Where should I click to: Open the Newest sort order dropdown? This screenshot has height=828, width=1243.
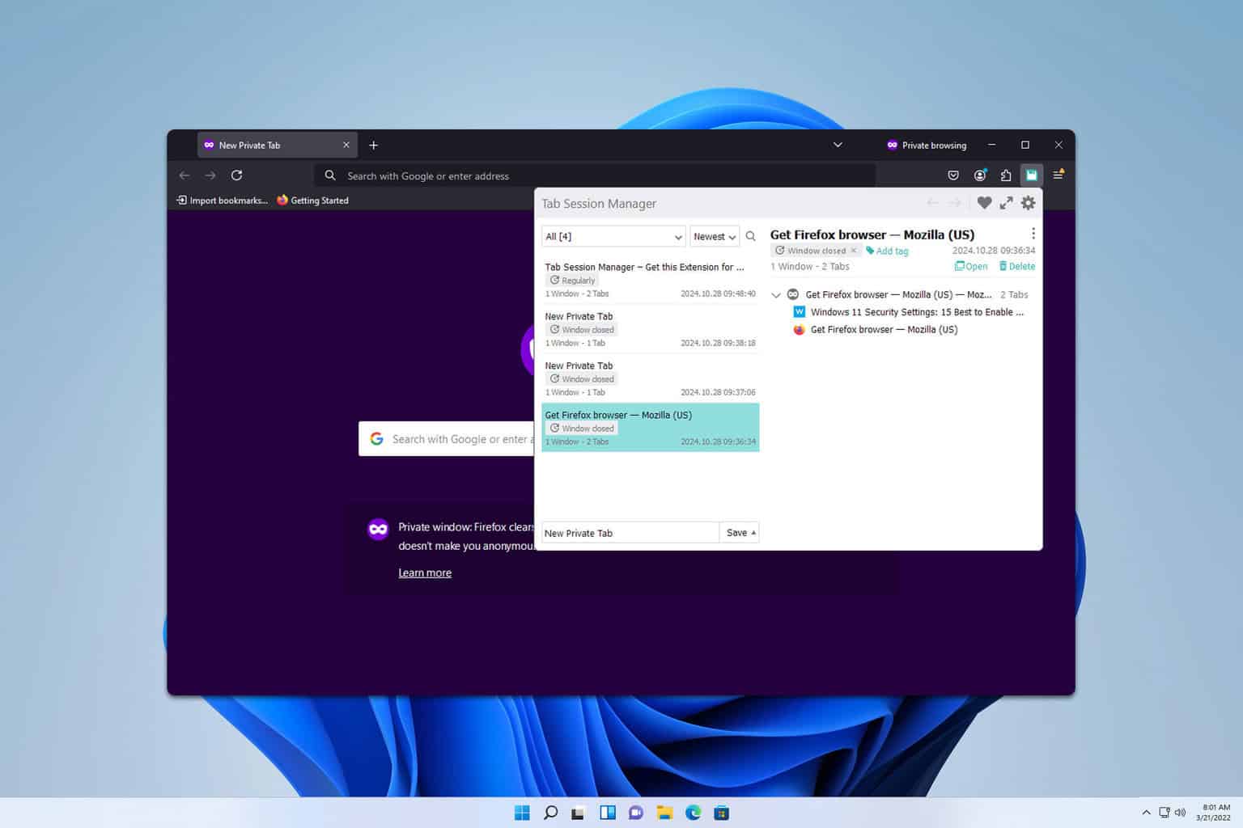point(715,236)
